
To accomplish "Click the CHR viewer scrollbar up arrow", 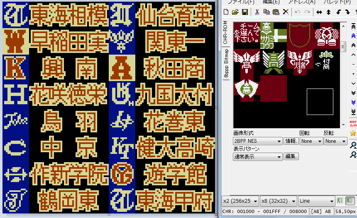I will (343, 26).
